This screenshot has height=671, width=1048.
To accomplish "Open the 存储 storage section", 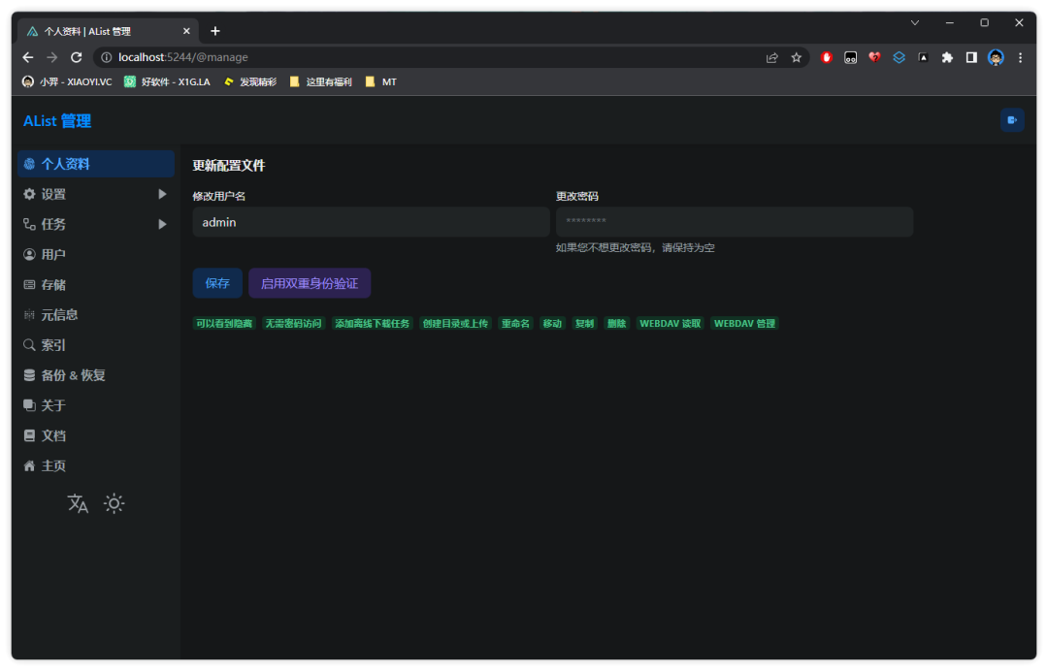I will click(x=53, y=285).
